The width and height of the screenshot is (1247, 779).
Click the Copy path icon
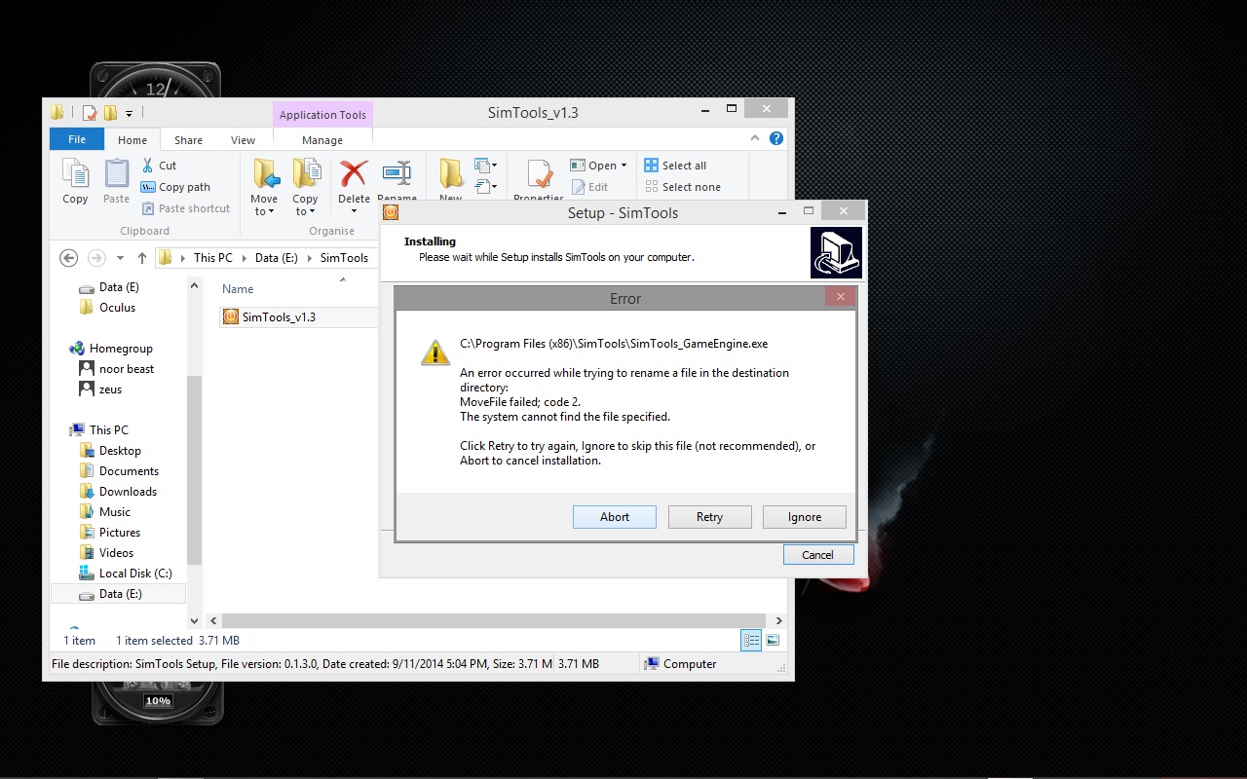tap(148, 186)
